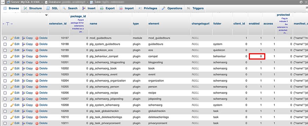
Task: Click pencil icon for row 10209
Action: click(x=12, y=111)
